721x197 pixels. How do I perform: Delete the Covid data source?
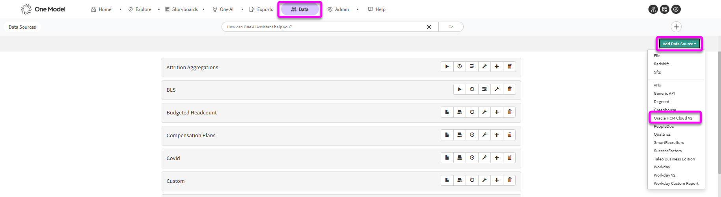click(x=509, y=158)
